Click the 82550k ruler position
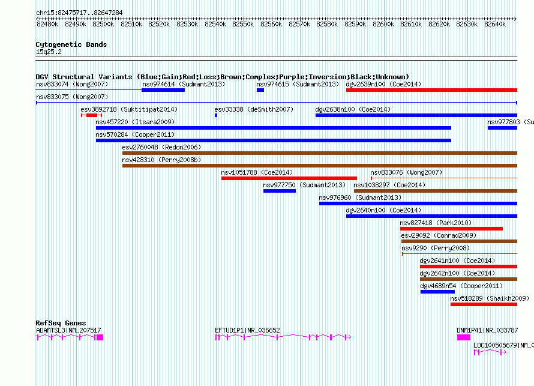This screenshot has width=534, height=386. [243, 24]
